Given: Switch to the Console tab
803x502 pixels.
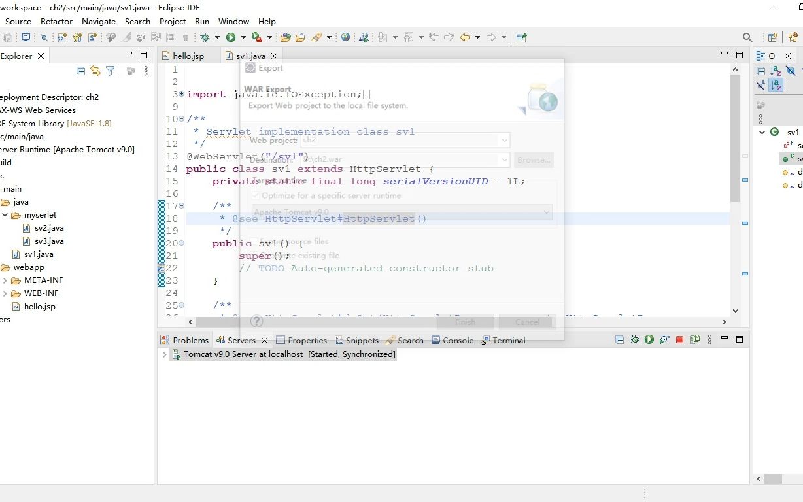Looking at the screenshot, I should (452, 341).
